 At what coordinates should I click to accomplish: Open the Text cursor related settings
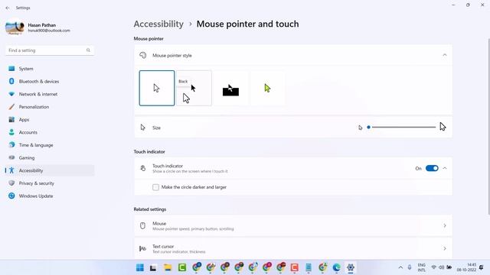point(293,248)
